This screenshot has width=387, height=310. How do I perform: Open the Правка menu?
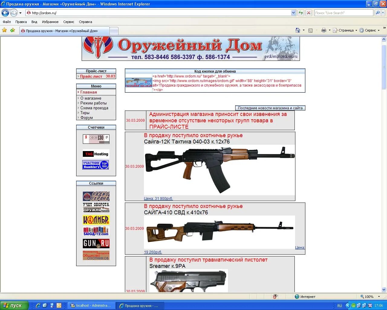tap(21, 22)
